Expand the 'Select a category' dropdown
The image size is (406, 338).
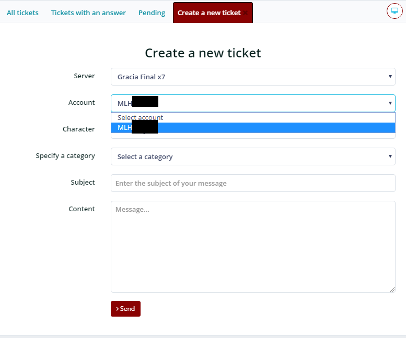(253, 156)
